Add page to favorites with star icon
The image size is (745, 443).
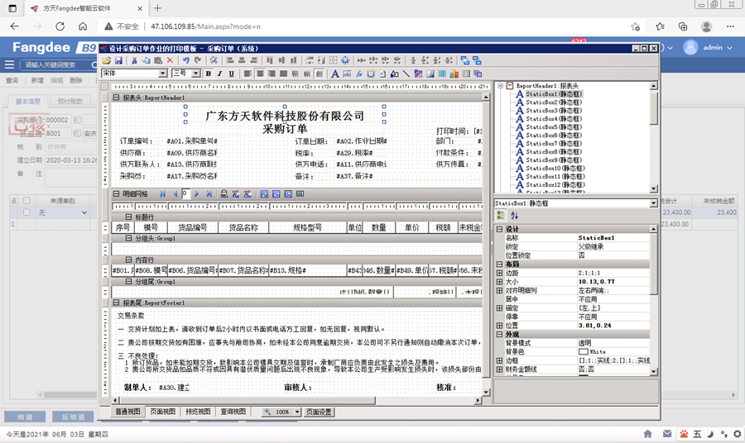click(635, 26)
